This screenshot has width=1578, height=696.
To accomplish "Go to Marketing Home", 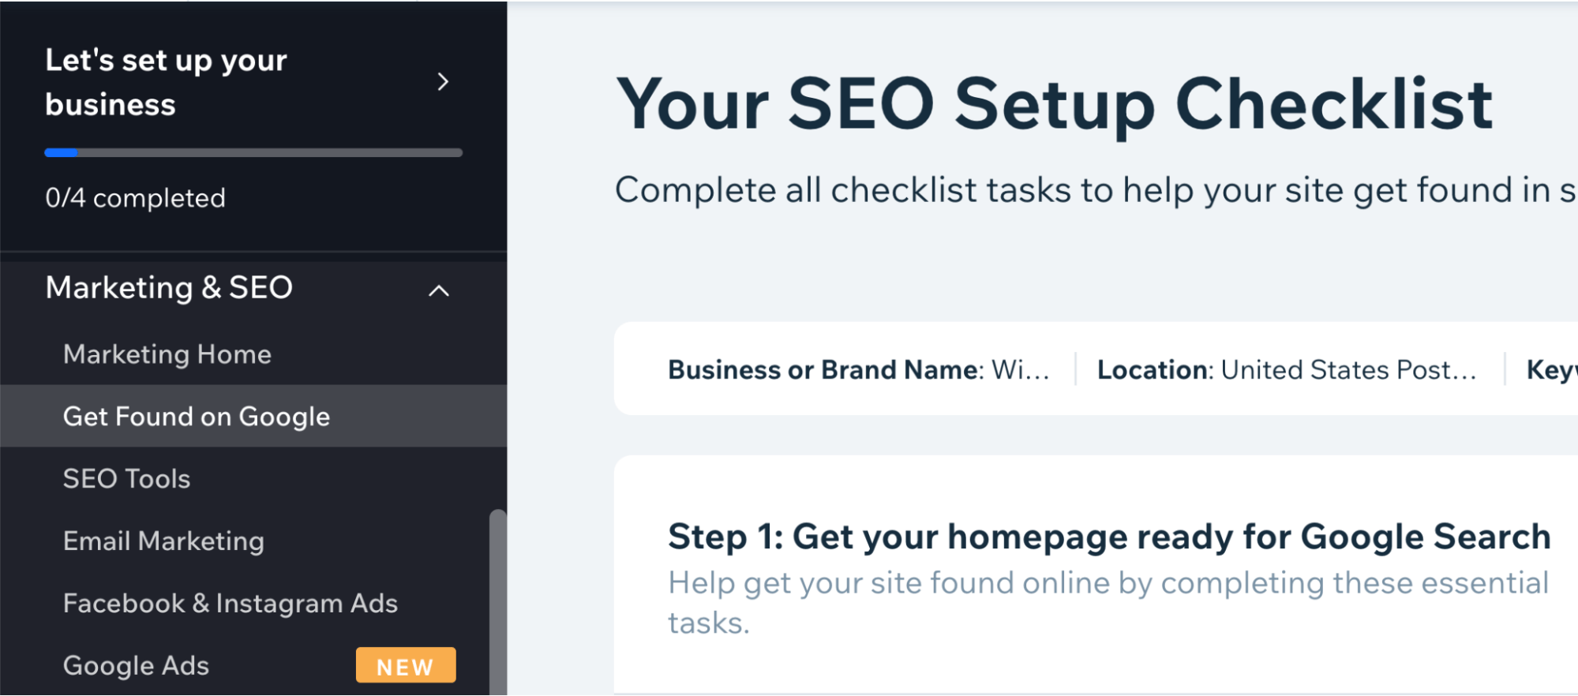I will point(167,354).
